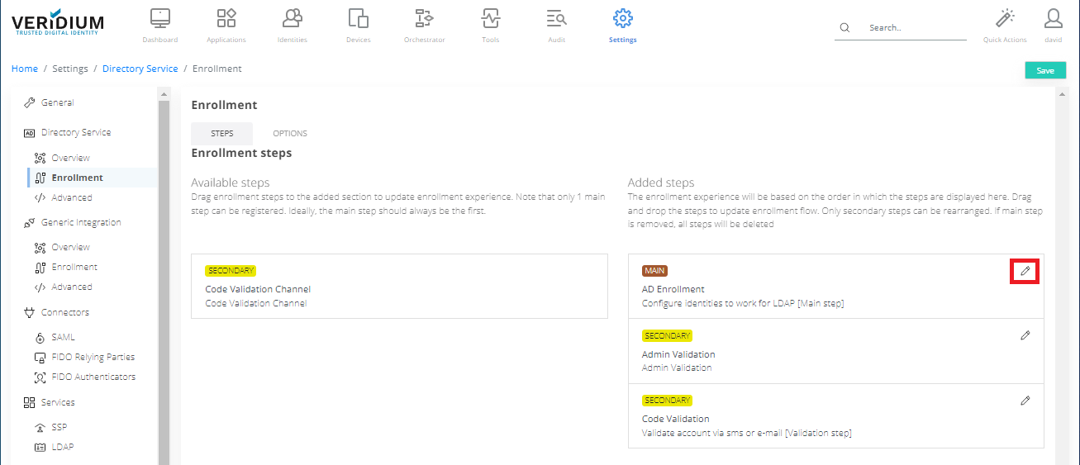Switch to the Options tab
Viewport: 1080px width, 465px height.
(290, 134)
